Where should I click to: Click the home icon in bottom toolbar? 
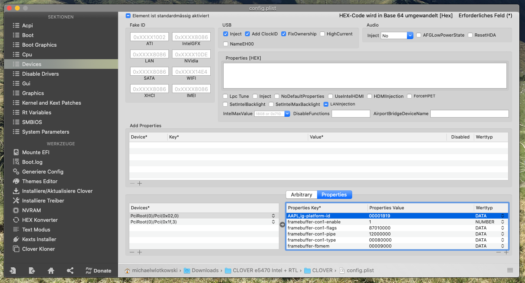click(51, 271)
